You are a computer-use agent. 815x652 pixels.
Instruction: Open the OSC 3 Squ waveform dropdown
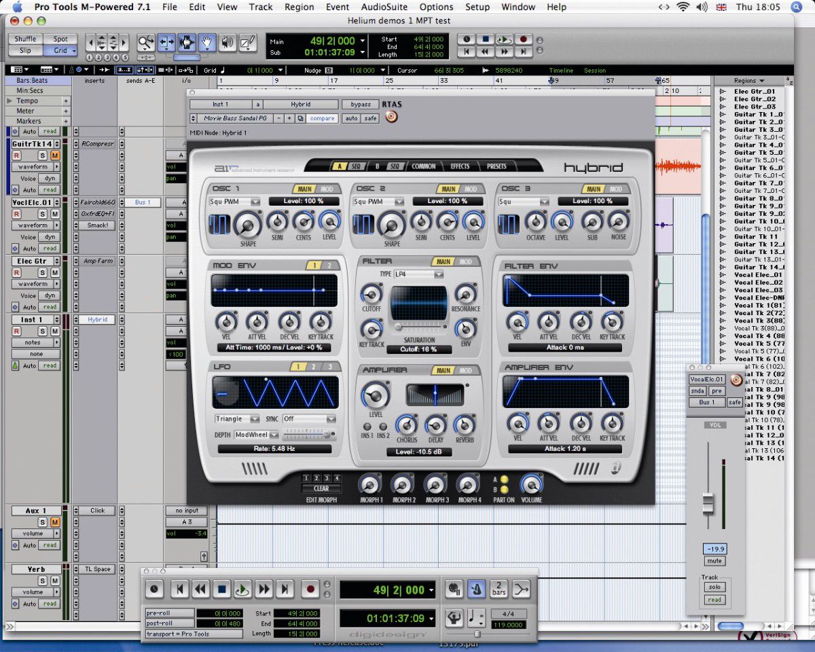(x=523, y=202)
